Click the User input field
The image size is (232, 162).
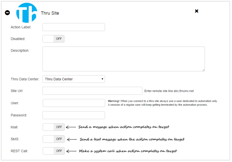pos(74,103)
